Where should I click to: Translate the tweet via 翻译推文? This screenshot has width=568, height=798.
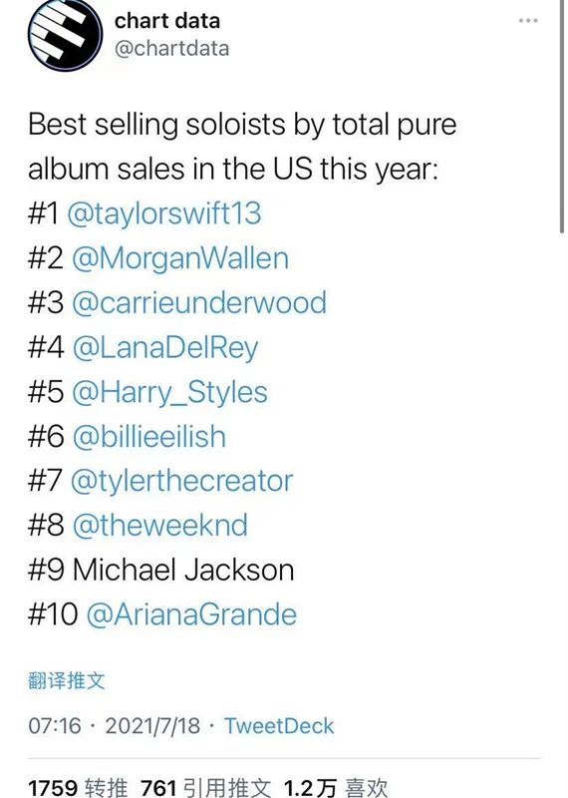pyautogui.click(x=67, y=680)
